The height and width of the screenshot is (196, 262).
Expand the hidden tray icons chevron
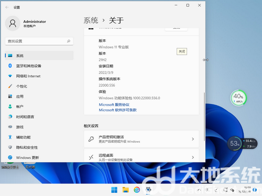[199, 190]
